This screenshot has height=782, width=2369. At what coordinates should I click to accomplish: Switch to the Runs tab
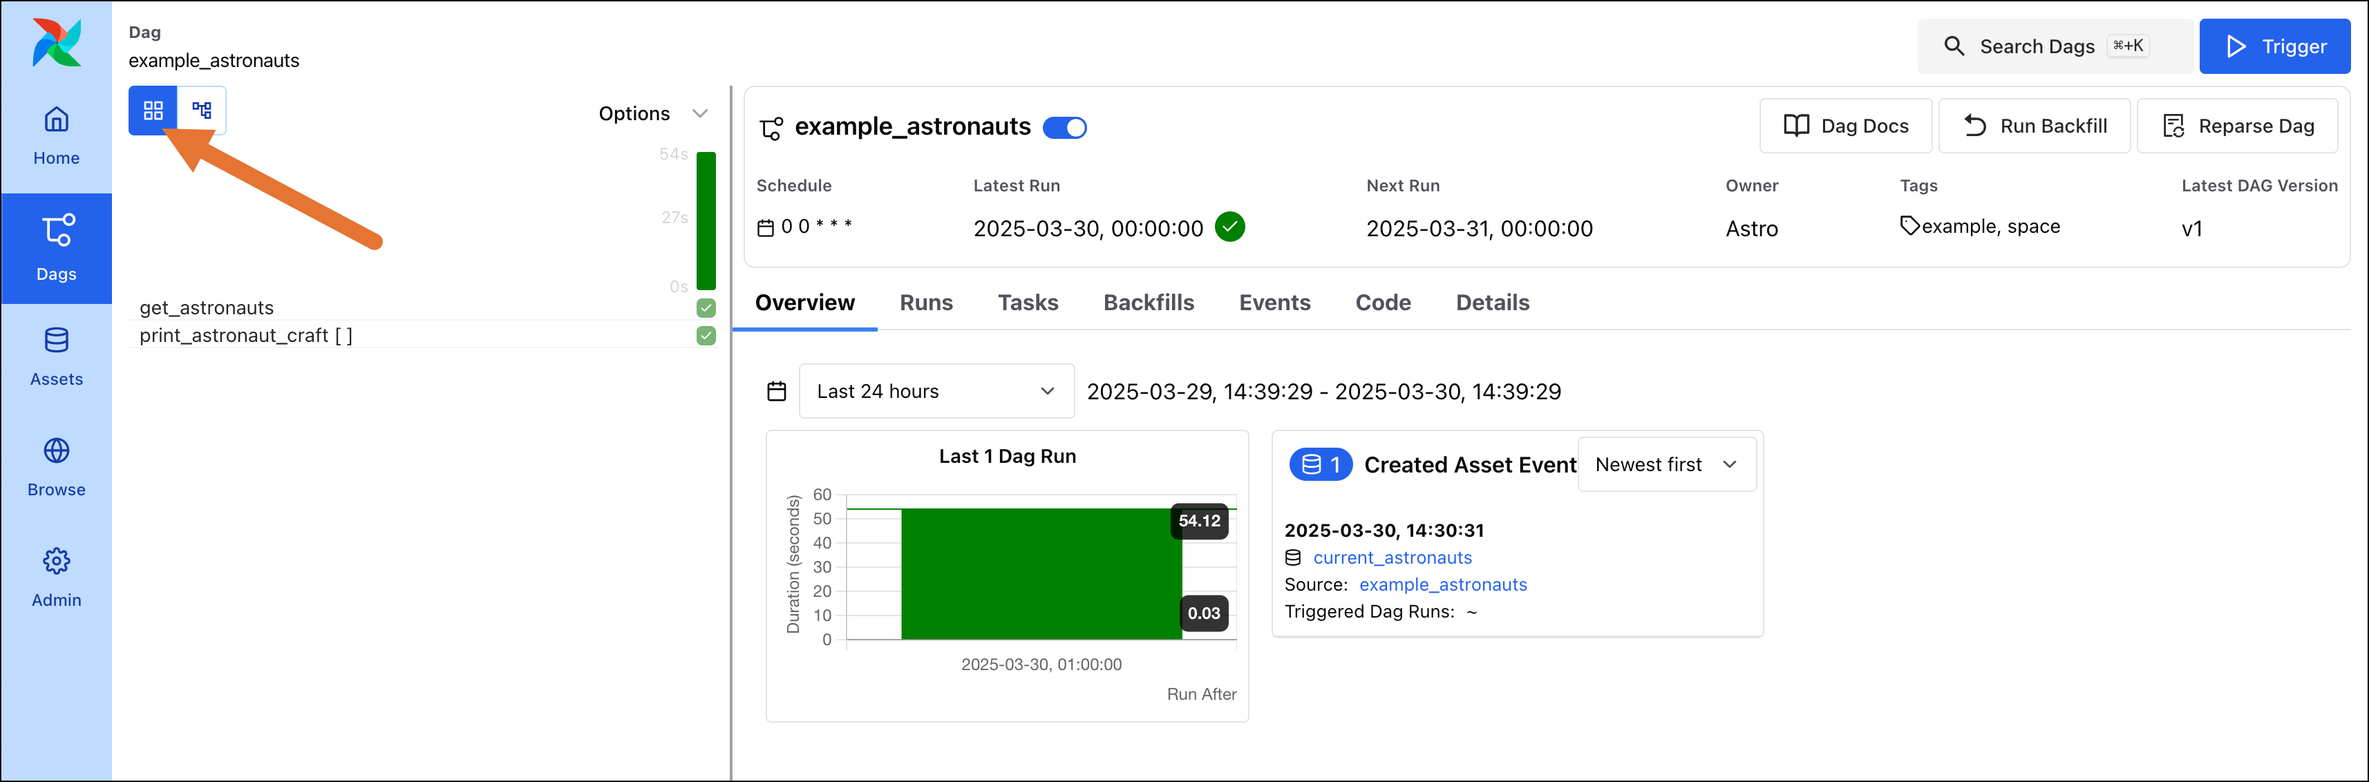click(926, 303)
